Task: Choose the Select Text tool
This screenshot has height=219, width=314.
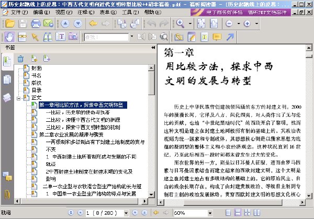Action: (61, 37)
